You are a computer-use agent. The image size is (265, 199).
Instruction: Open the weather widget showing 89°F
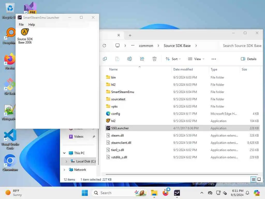pyautogui.click(x=13, y=193)
